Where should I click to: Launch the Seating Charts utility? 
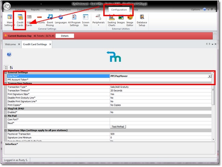(x=112, y=20)
